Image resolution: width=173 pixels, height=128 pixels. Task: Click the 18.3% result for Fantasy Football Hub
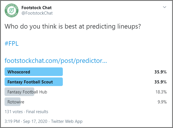tap(161, 92)
